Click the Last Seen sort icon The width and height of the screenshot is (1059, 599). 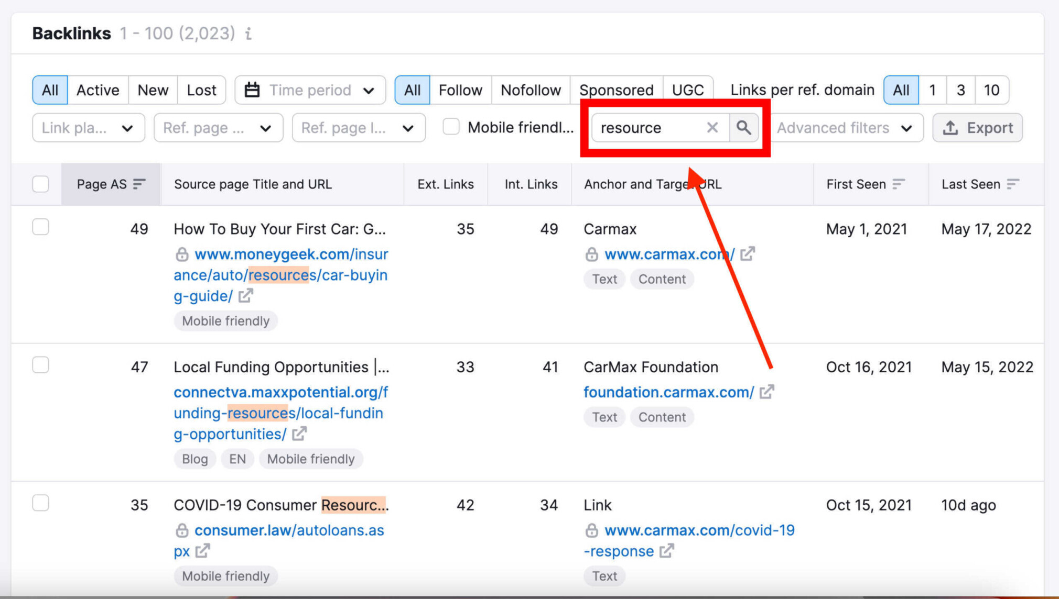1014,184
